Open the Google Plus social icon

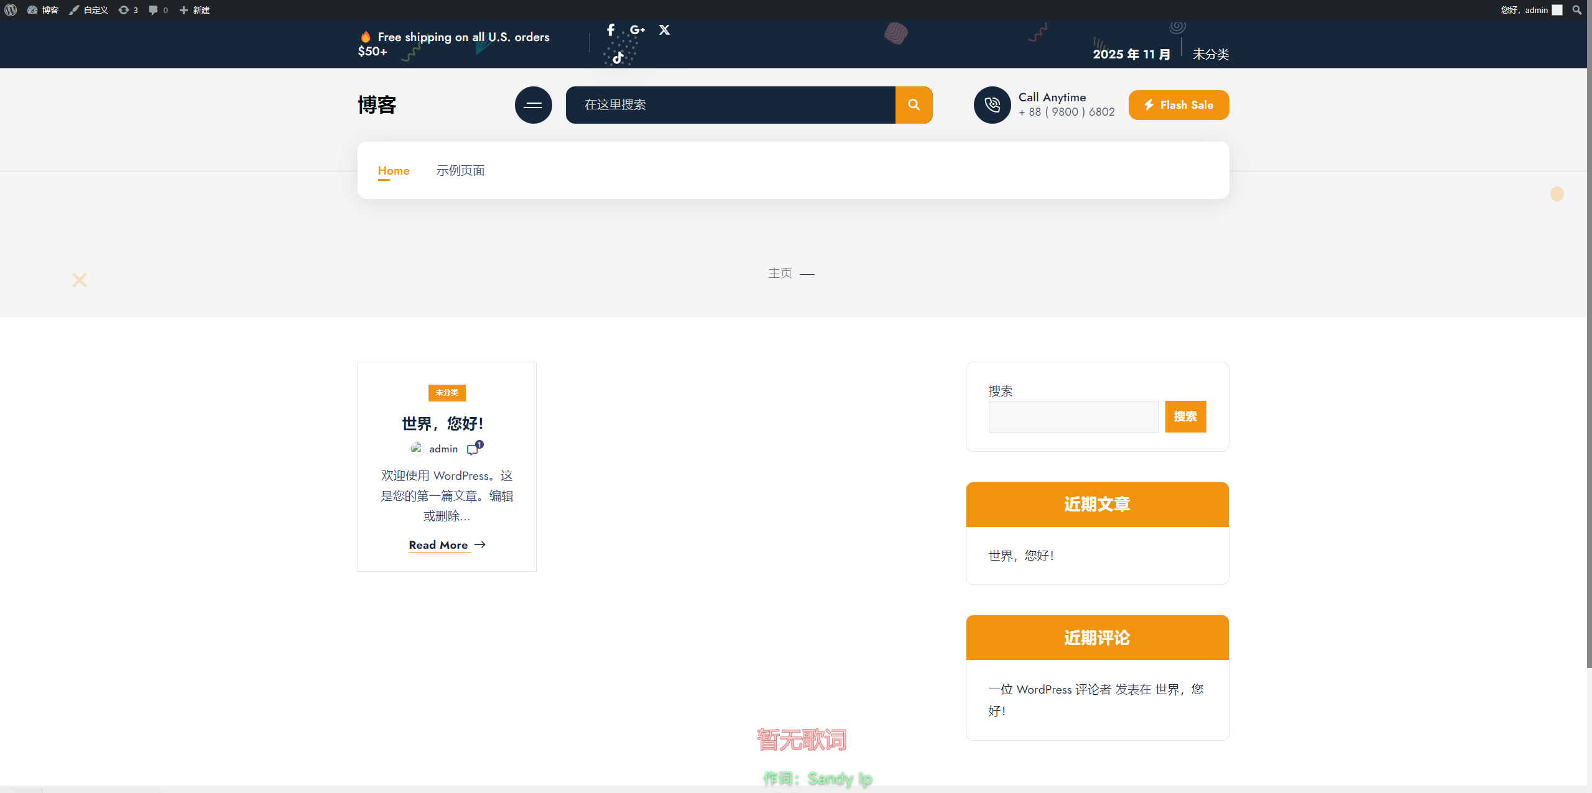pyautogui.click(x=637, y=30)
